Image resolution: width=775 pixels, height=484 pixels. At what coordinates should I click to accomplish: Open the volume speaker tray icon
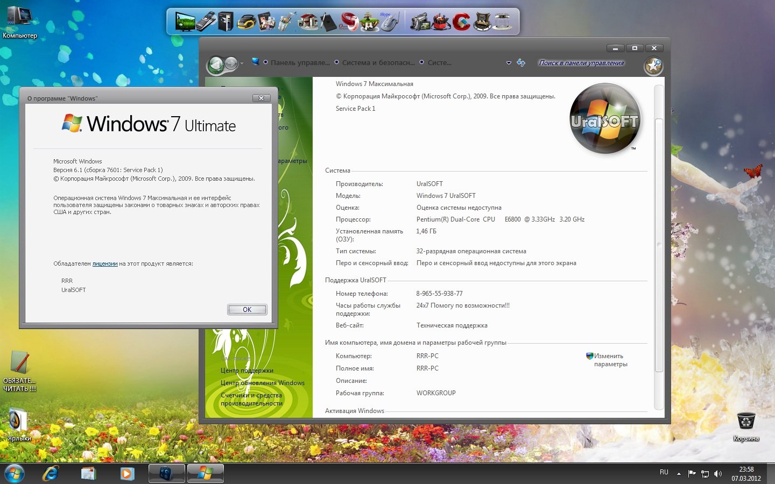tap(718, 474)
